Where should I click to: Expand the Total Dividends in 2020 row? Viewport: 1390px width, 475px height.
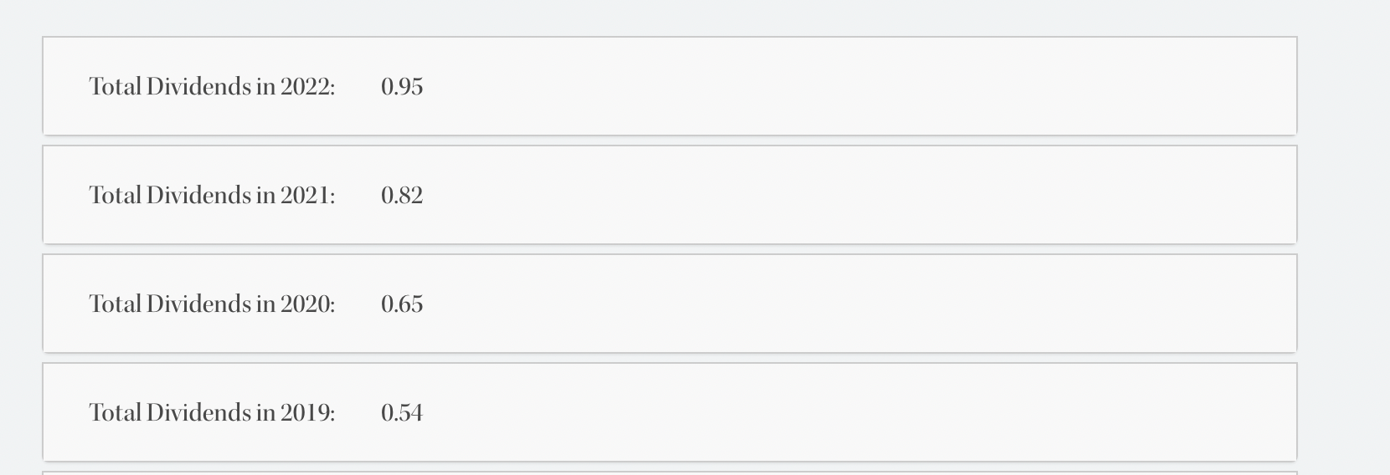670,304
